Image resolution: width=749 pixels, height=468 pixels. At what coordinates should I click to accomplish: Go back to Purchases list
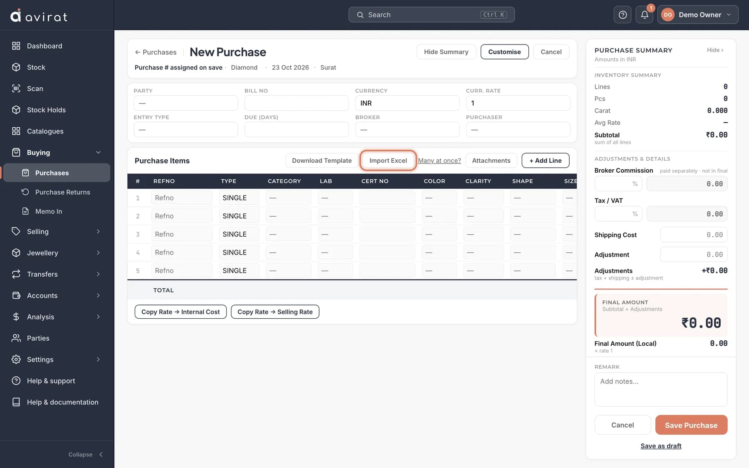[x=156, y=52]
